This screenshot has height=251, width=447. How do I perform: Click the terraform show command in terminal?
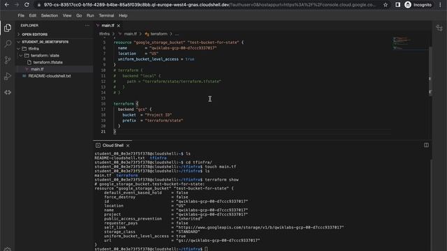[x=222, y=180]
